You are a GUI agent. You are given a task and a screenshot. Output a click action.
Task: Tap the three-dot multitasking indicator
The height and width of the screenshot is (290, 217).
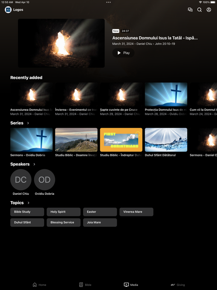(x=108, y=2)
